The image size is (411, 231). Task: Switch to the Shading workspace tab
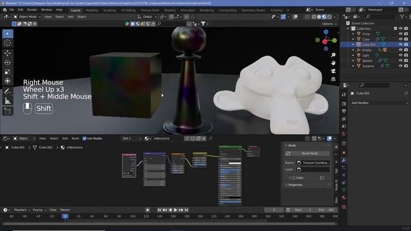coord(170,10)
